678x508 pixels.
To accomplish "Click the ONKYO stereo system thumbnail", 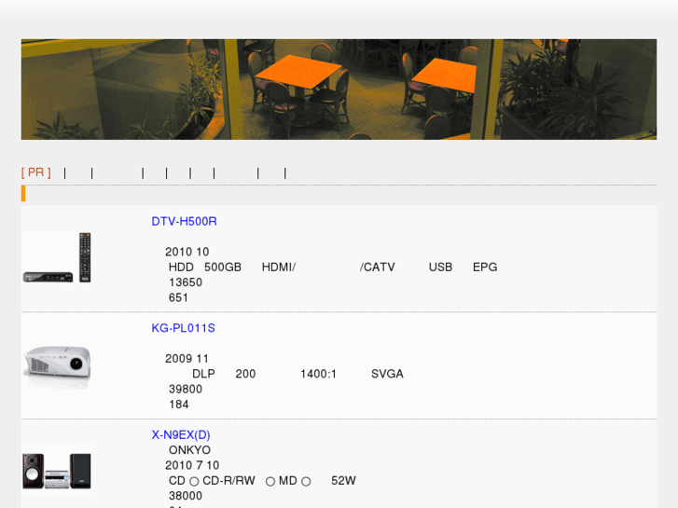I will 57,472.
